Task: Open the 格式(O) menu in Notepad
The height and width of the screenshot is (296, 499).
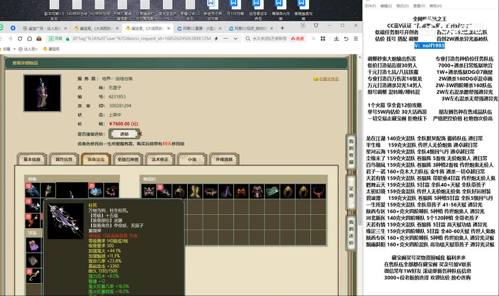Action: (x=402, y=6)
